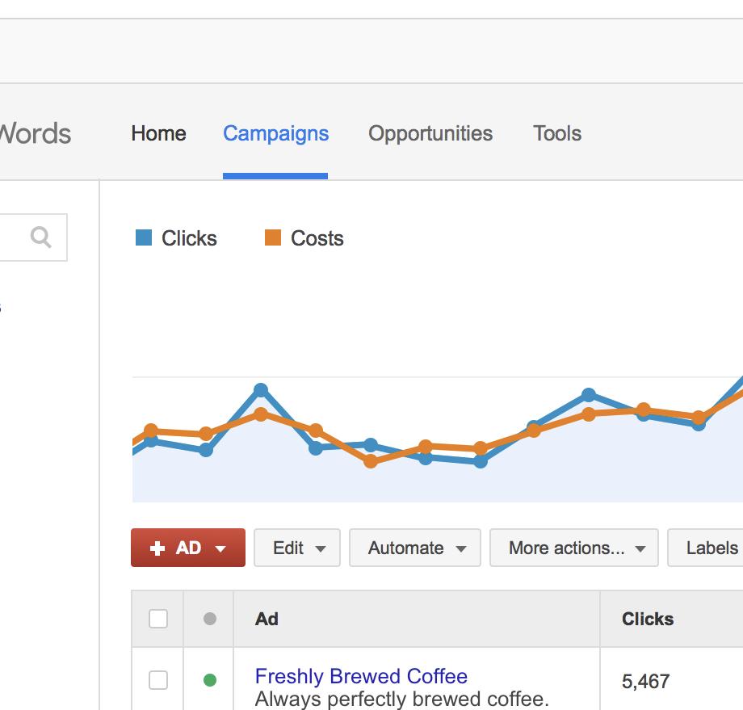Open the Labels dropdown

pyautogui.click(x=705, y=548)
